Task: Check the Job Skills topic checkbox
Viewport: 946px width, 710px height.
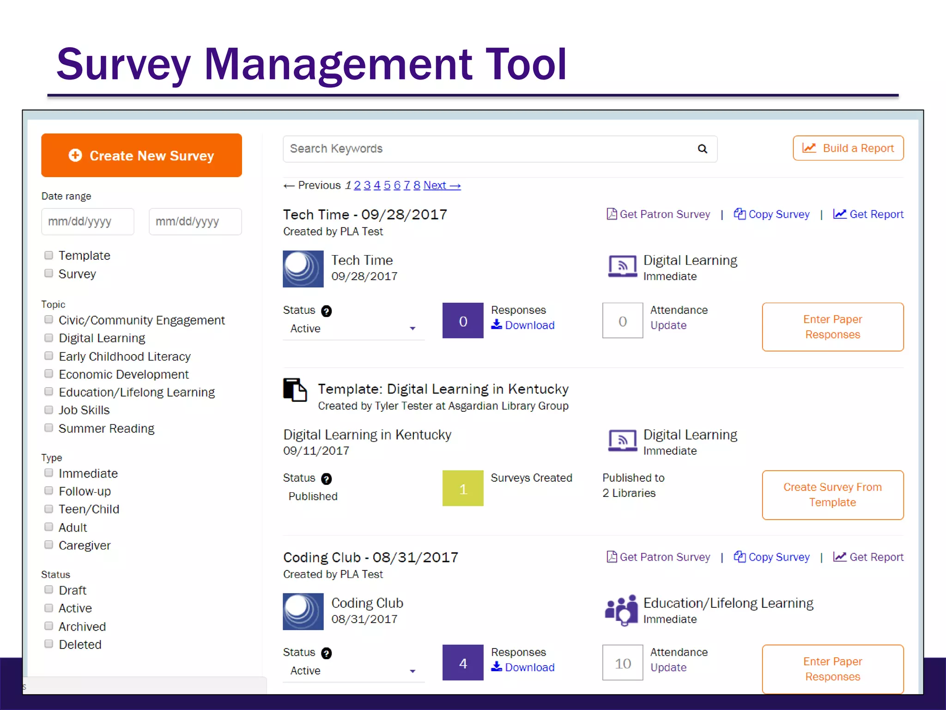Action: pyautogui.click(x=49, y=410)
